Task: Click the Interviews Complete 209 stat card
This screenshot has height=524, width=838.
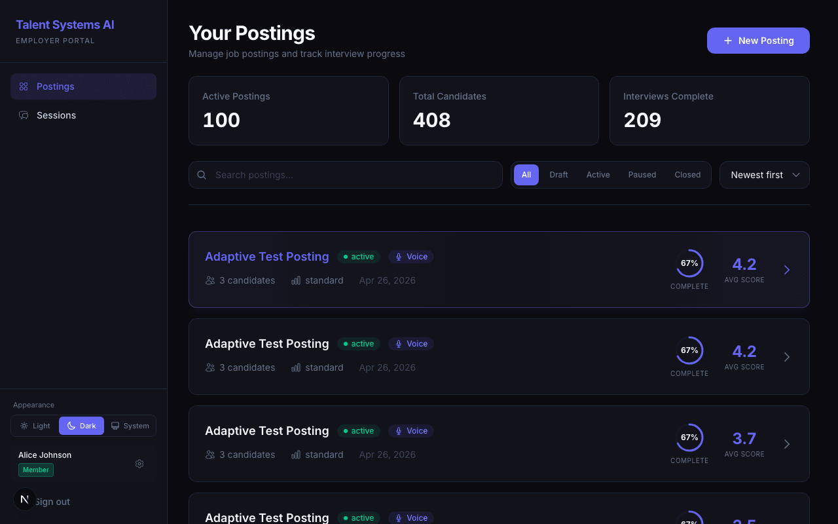Action: pyautogui.click(x=710, y=111)
